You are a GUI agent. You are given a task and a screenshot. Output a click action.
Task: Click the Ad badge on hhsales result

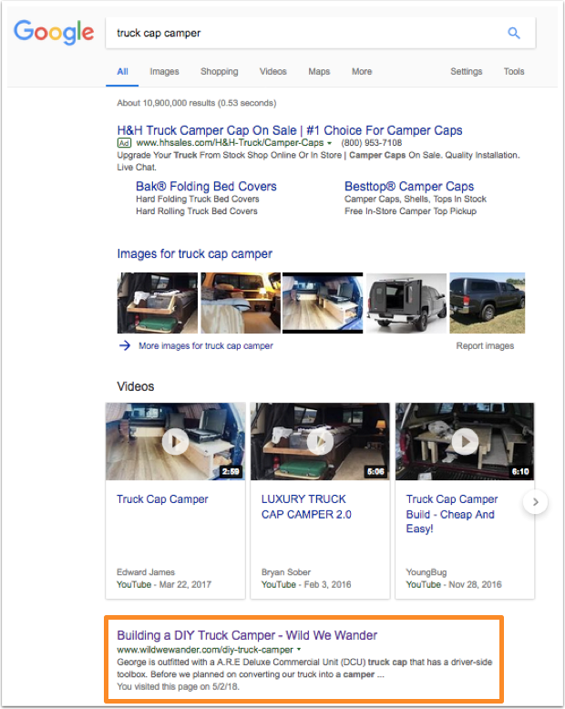(x=124, y=143)
